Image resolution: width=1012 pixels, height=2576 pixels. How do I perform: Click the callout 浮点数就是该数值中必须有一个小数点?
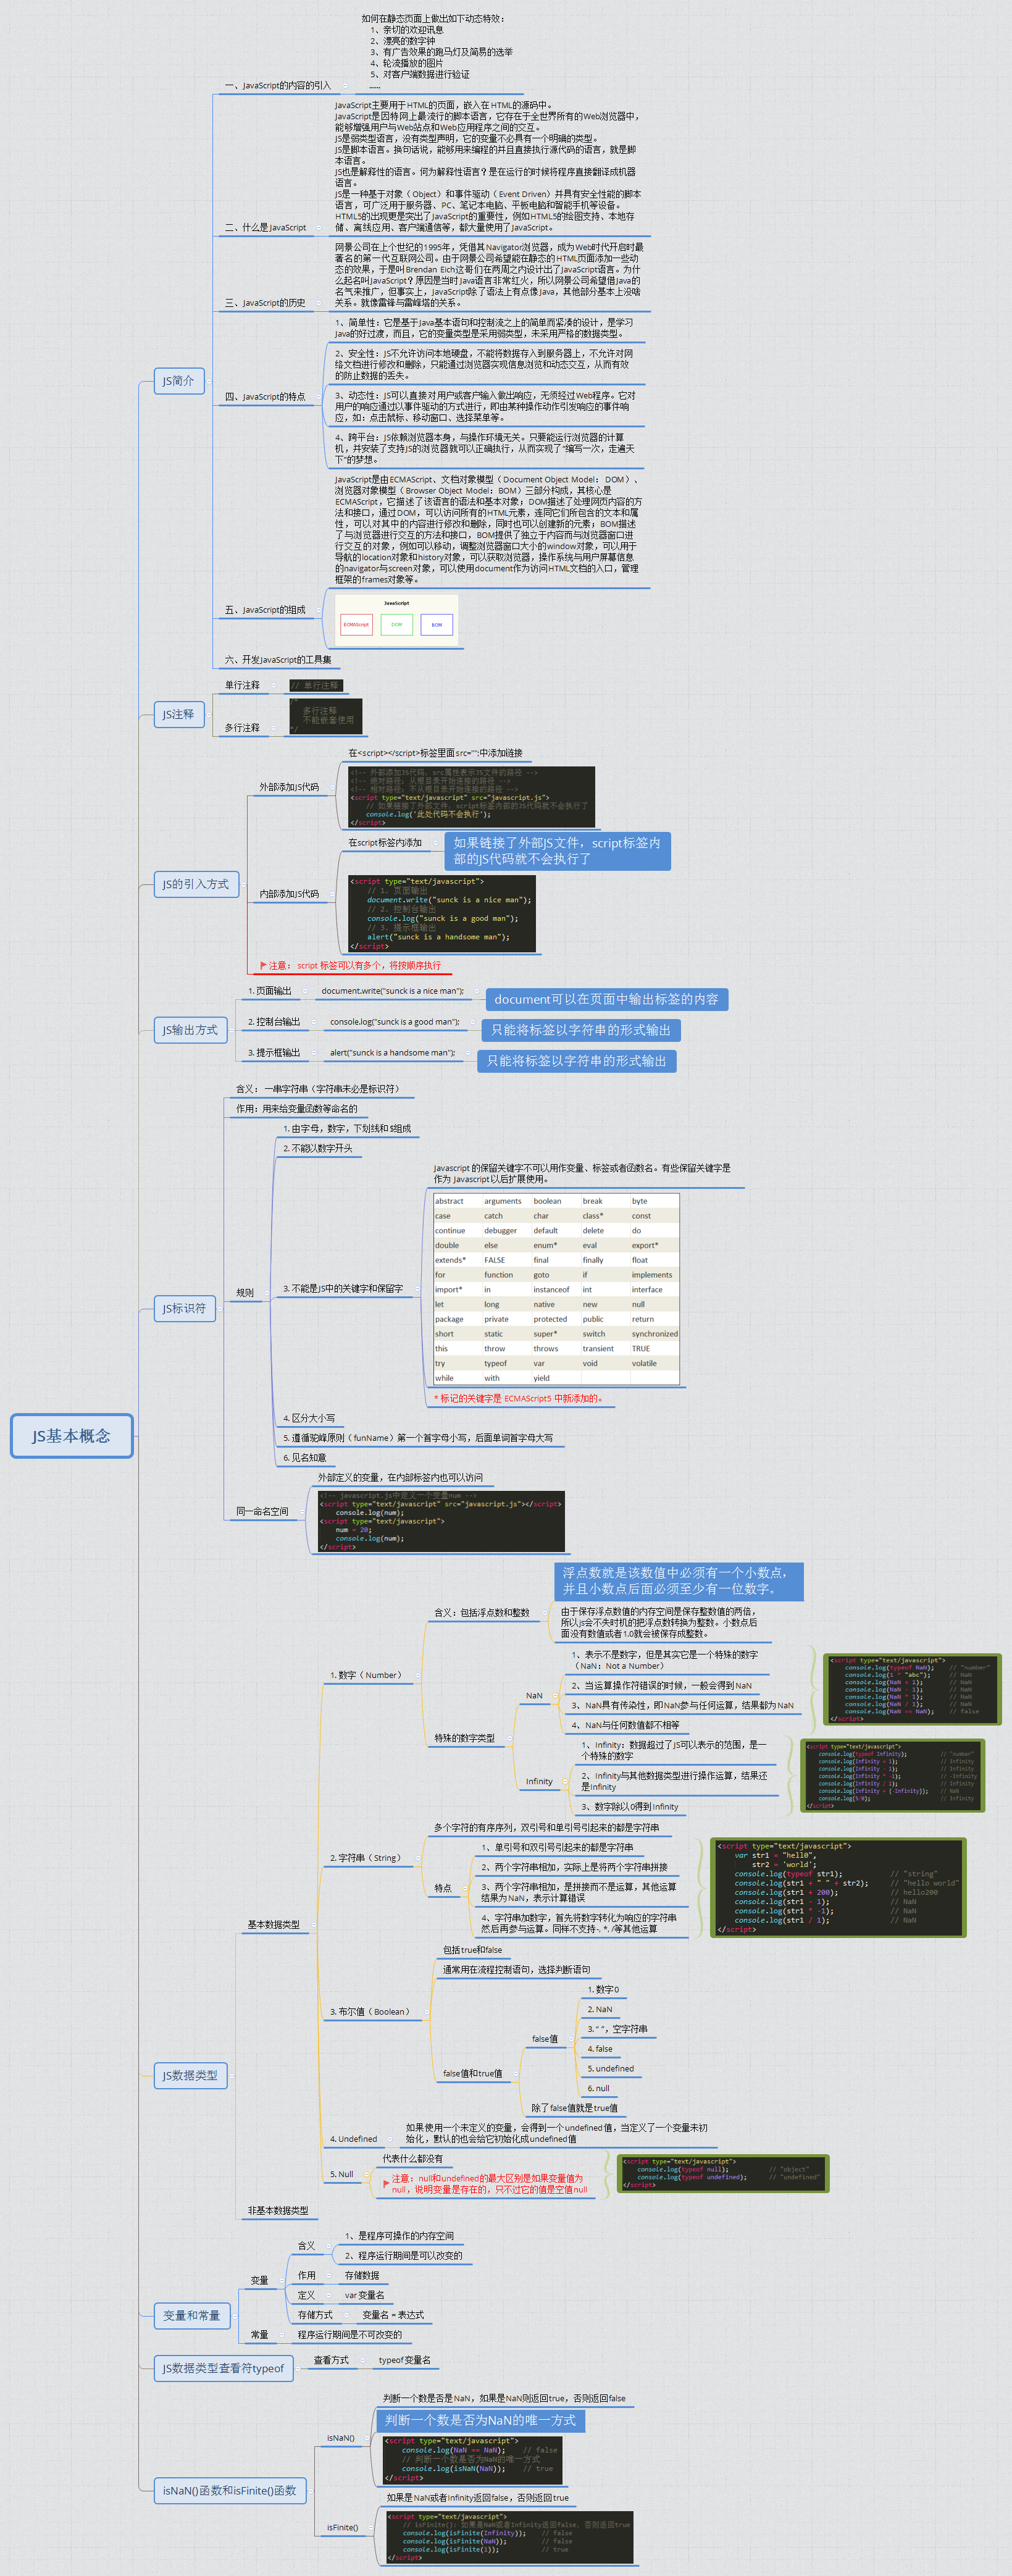pos(679,1580)
